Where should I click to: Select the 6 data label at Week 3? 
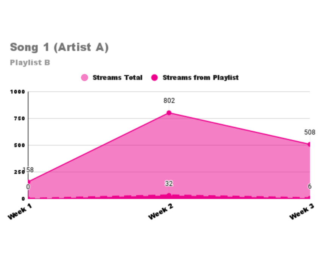pos(310,186)
